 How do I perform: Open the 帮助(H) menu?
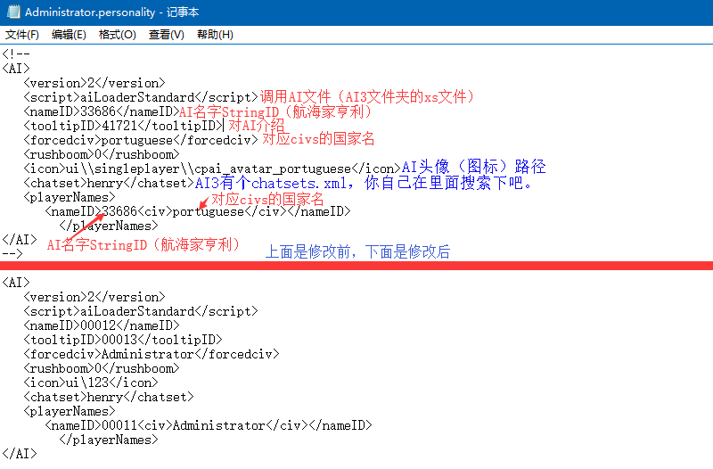(215, 35)
